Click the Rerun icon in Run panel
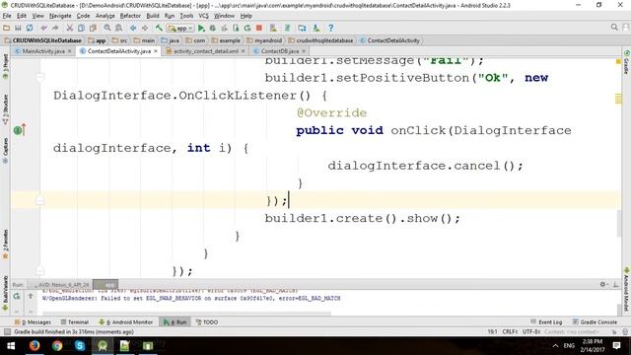This screenshot has width=631, height=355. (17, 296)
